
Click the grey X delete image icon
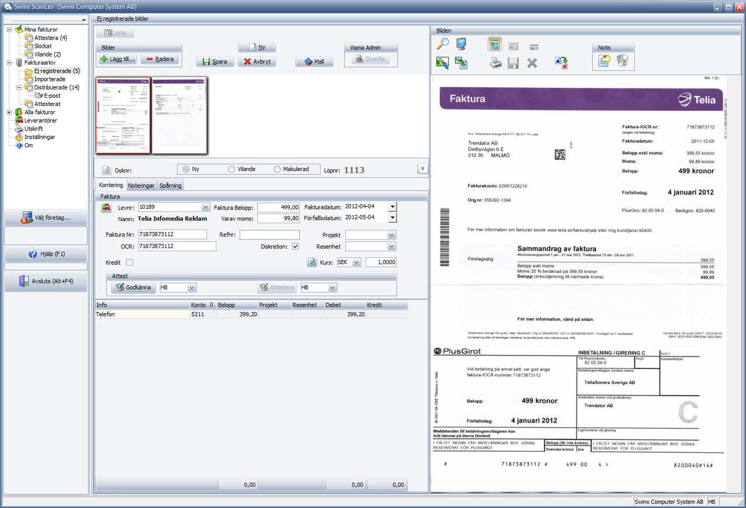(532, 63)
